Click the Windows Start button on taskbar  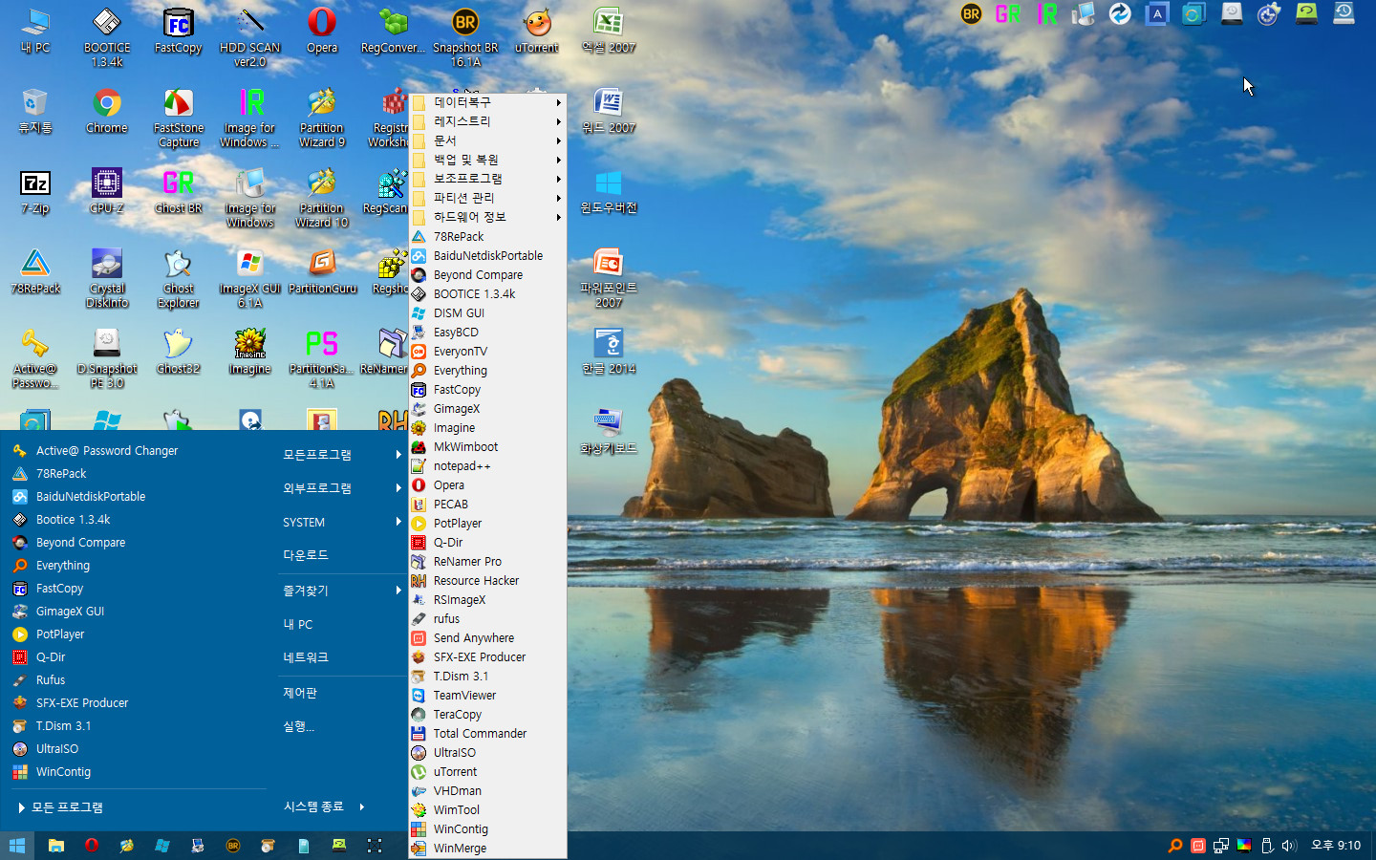[x=17, y=845]
